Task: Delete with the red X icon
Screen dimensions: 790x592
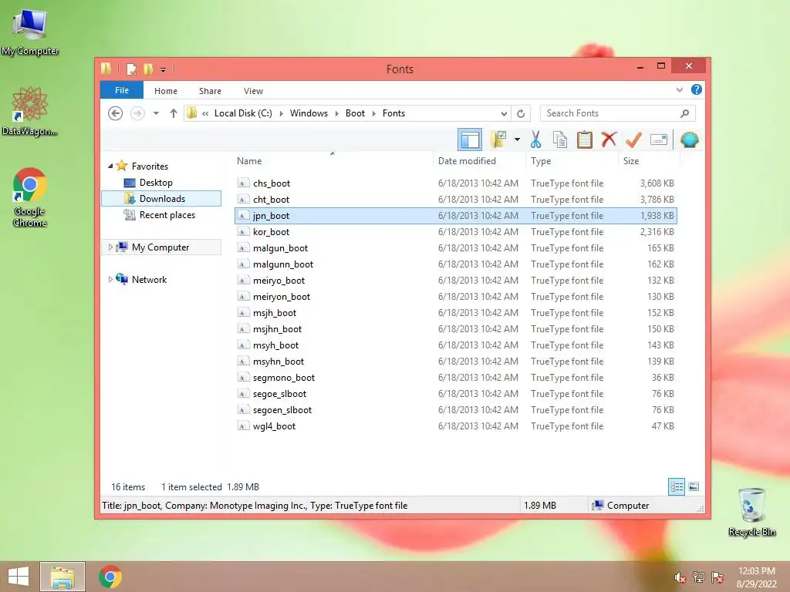Action: pyautogui.click(x=609, y=140)
